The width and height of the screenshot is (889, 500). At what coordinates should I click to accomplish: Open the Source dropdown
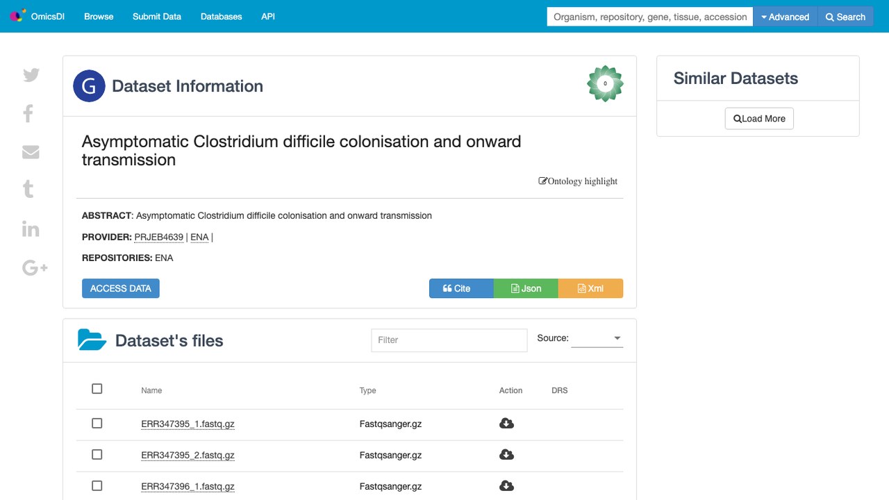[x=597, y=338]
